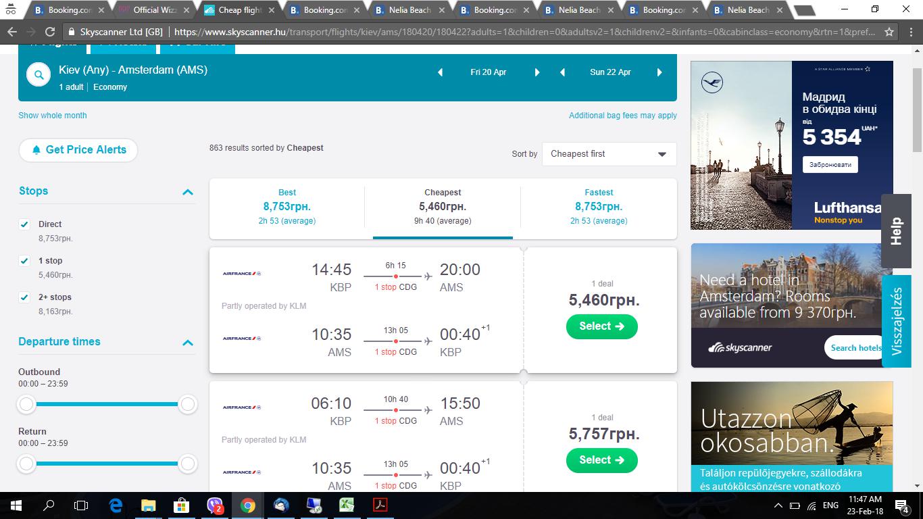Switch to the Fastest results tab
This screenshot has width=923, height=519.
tap(599, 206)
